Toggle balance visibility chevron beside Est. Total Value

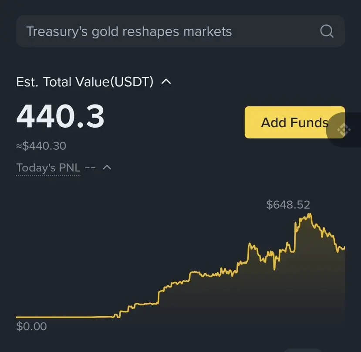pyautogui.click(x=166, y=81)
